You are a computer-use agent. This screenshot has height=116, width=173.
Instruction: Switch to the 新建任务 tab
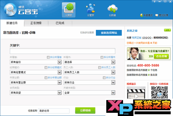click(x=12, y=23)
